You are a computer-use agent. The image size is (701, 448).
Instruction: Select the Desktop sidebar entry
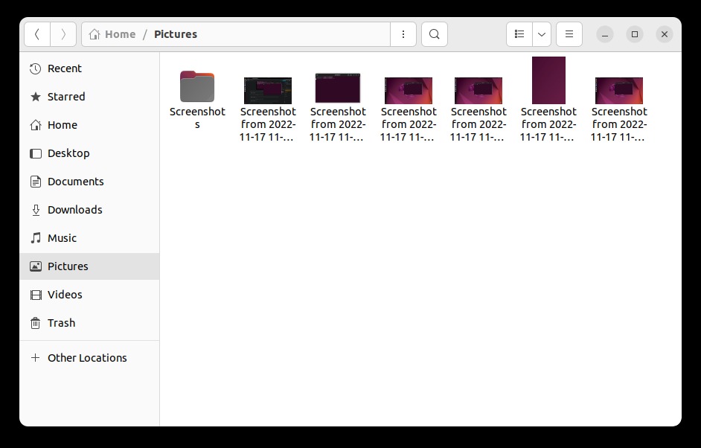[x=68, y=153]
